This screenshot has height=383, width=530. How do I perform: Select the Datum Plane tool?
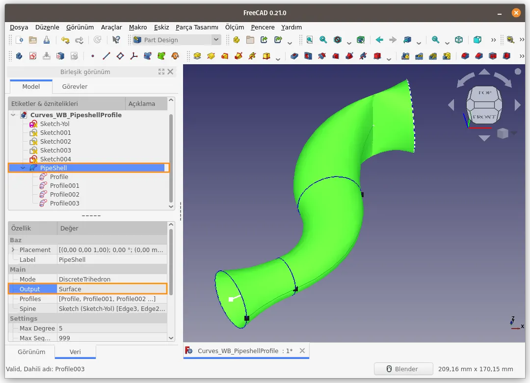click(x=120, y=56)
